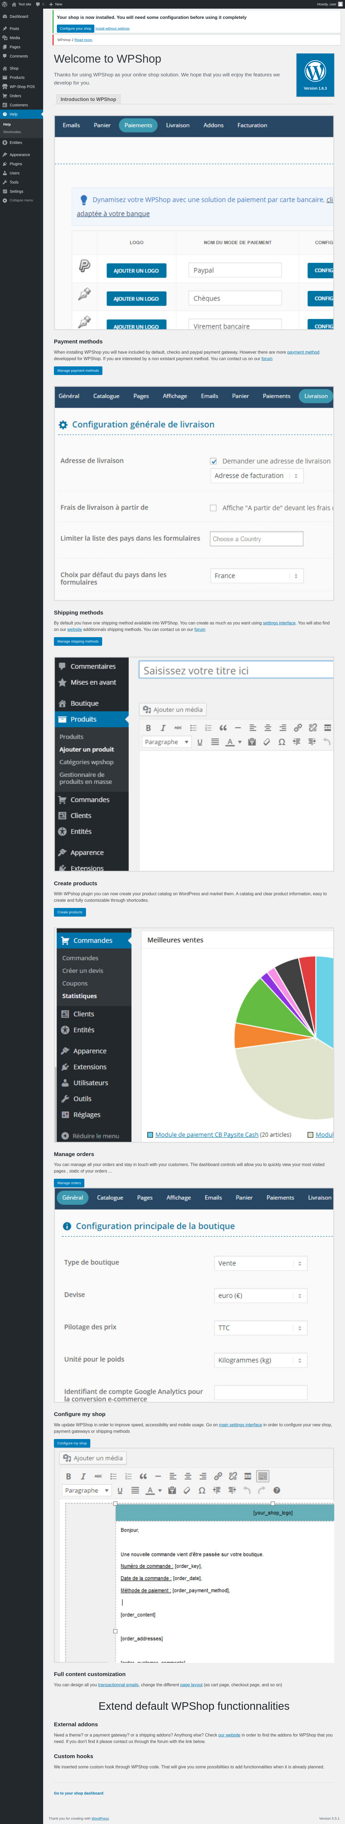Image resolution: width=345 pixels, height=1824 pixels.
Task: Open Comments from the sidebar icon
Action: [x=5, y=56]
